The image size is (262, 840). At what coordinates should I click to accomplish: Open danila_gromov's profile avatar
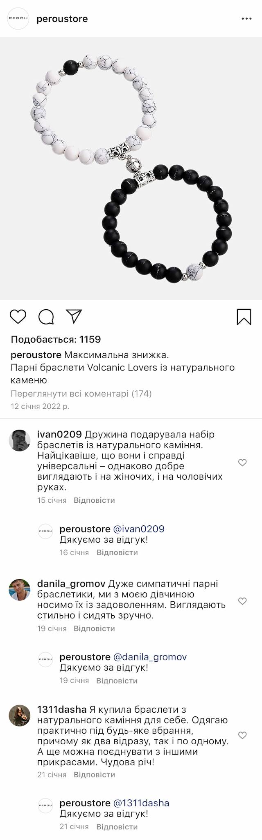[20, 590]
